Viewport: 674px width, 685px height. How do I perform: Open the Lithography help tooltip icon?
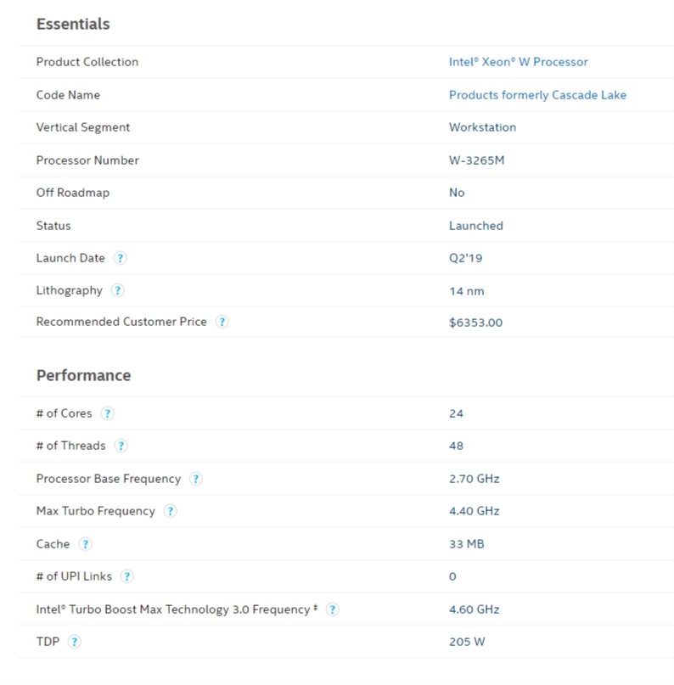click(117, 290)
